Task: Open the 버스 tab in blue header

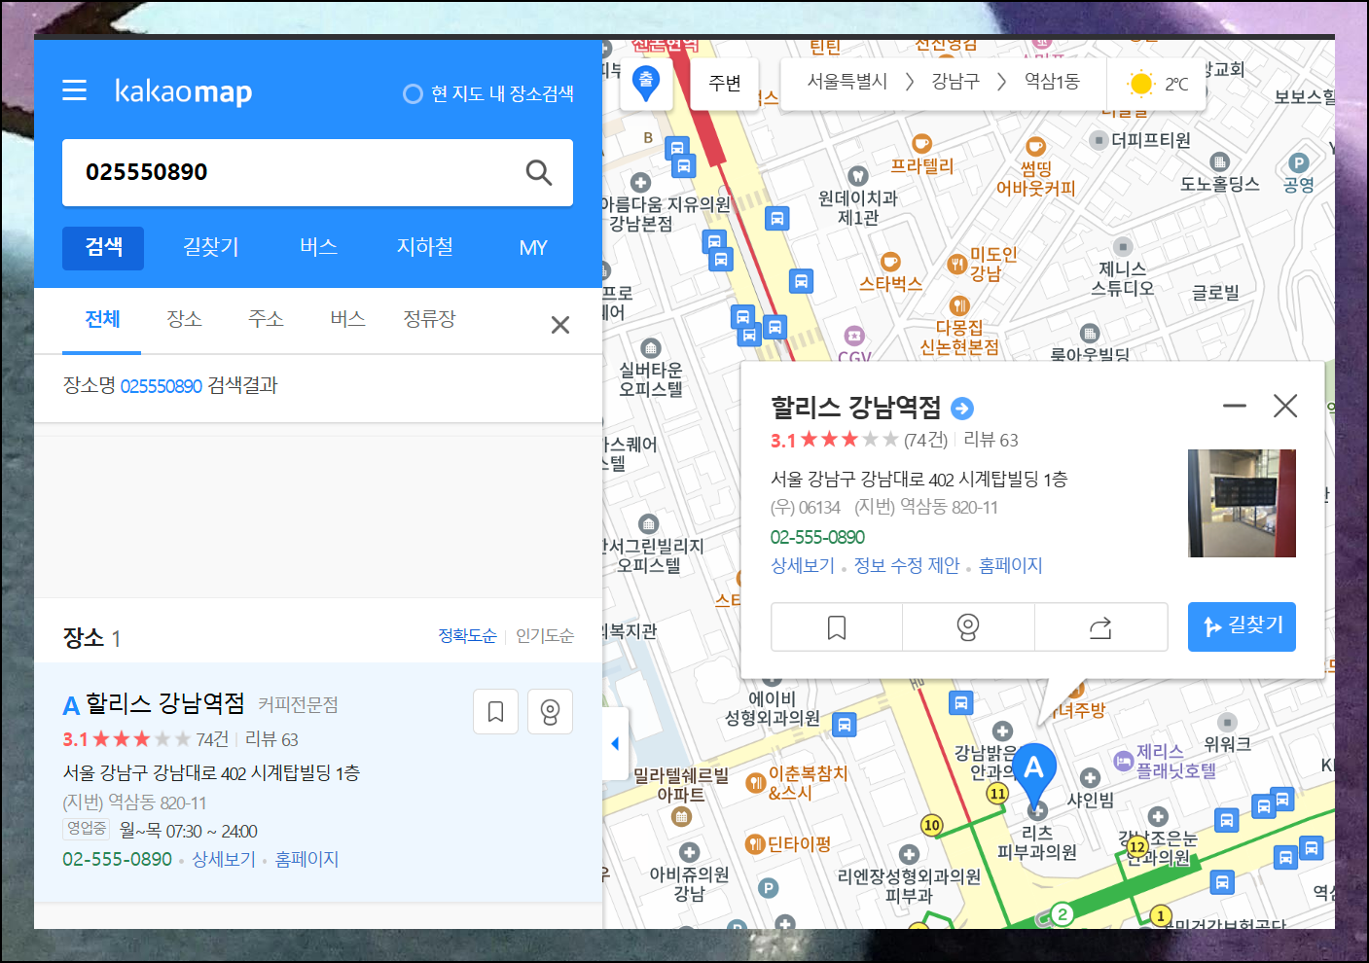Action: 318,248
